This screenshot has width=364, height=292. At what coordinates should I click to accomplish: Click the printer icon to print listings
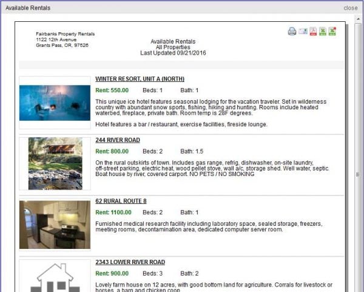pyautogui.click(x=292, y=32)
